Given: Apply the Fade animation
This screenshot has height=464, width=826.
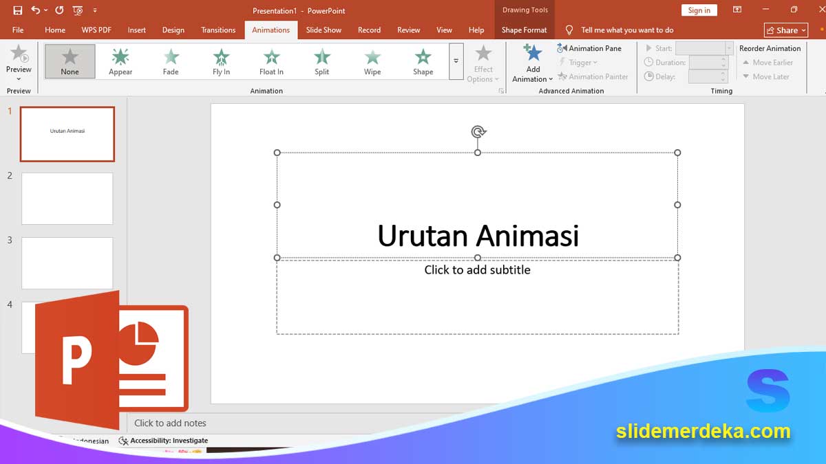Looking at the screenshot, I should [x=171, y=61].
